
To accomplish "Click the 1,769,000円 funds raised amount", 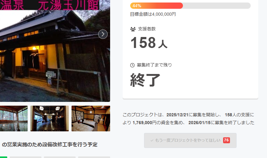I will point(144,123).
